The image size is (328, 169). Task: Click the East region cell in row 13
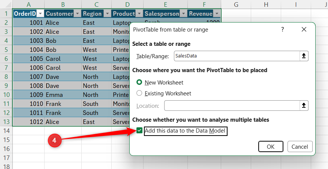96,122
